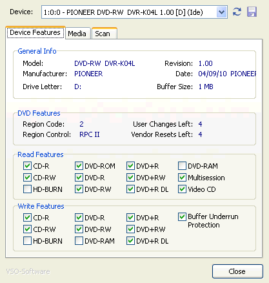The width and height of the screenshot is (269, 283).
Task: Select the Device Features tab
Action: pos(35,33)
